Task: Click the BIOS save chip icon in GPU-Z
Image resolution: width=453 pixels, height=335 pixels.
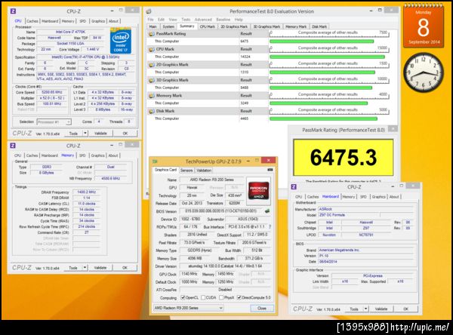Action: (x=268, y=211)
